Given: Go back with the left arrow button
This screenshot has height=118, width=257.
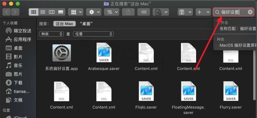Looking at the screenshot, I should tap(7, 12).
